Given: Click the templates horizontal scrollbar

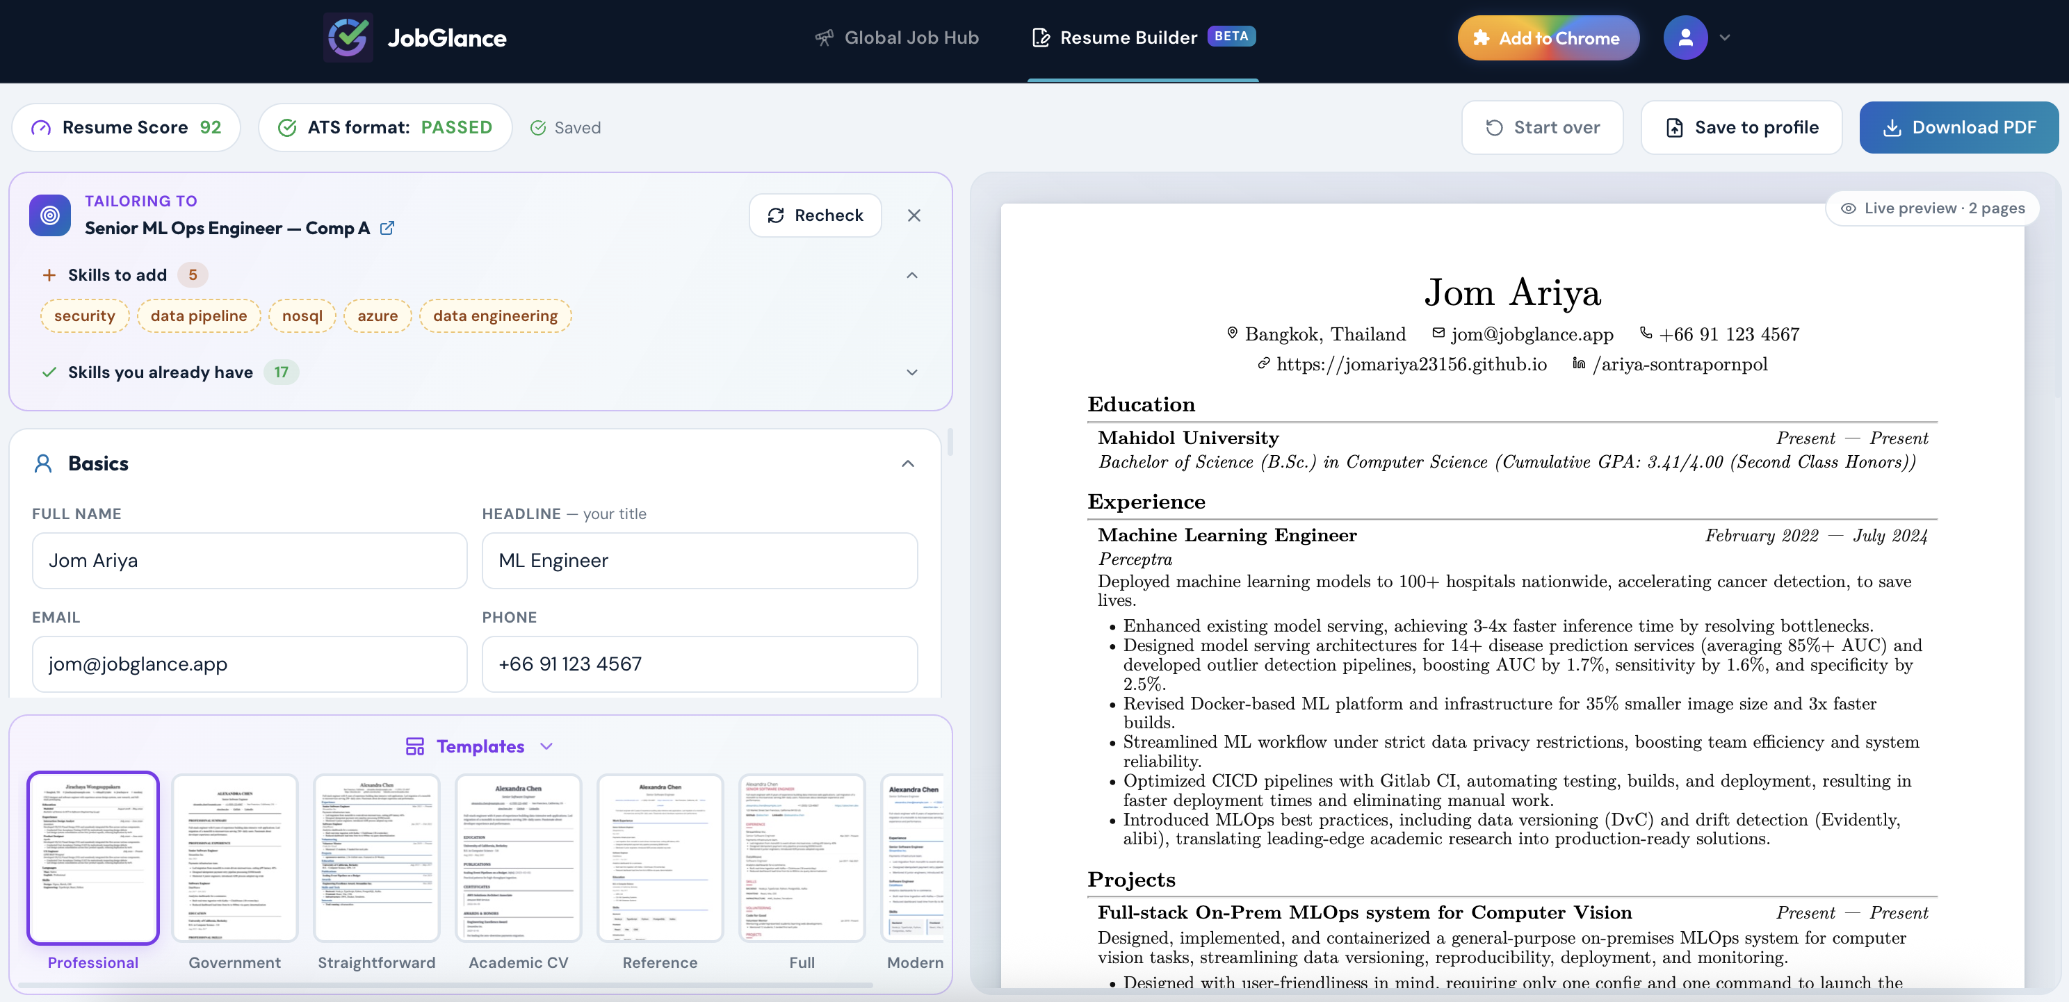Looking at the screenshot, I should pos(446,985).
